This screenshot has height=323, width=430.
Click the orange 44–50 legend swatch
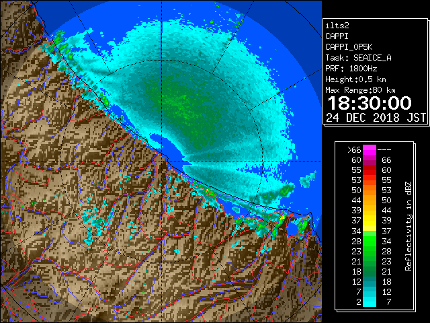click(370, 201)
